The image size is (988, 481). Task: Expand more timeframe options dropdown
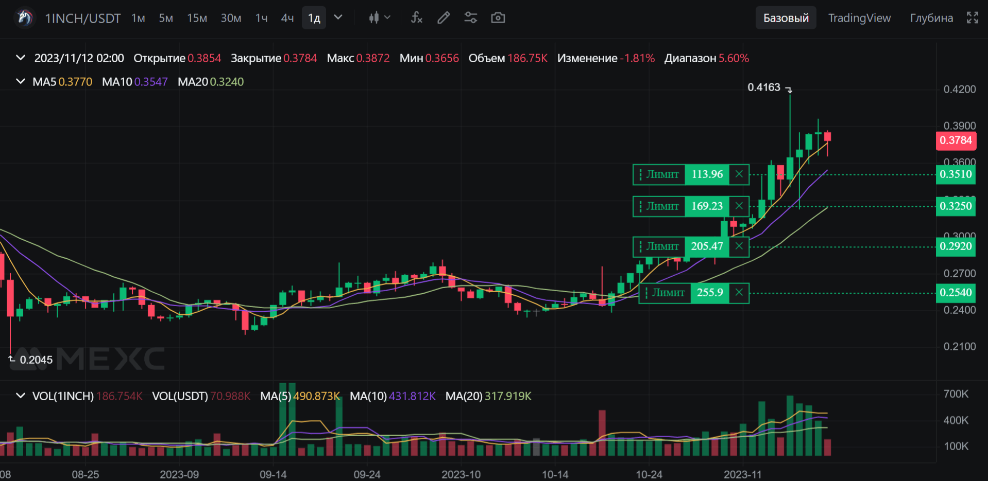(338, 17)
